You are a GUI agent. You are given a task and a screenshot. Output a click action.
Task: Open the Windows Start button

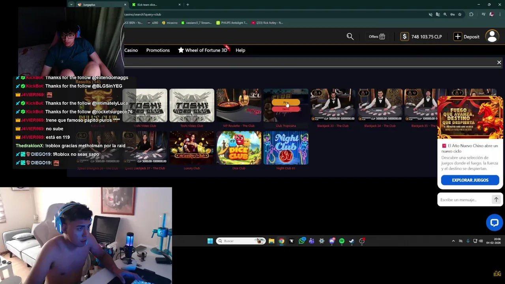(x=210, y=241)
